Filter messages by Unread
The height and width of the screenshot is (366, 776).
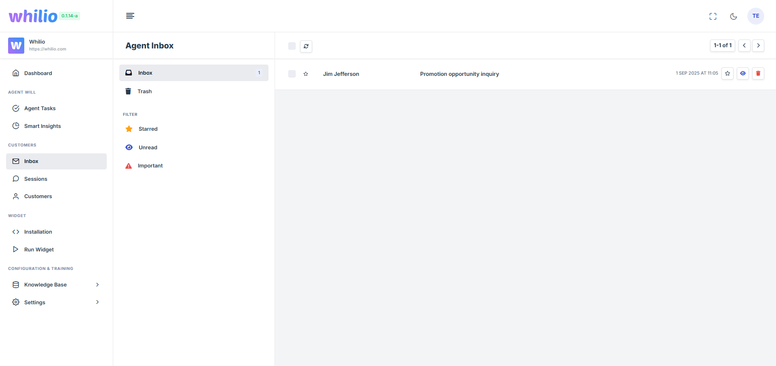pyautogui.click(x=148, y=148)
